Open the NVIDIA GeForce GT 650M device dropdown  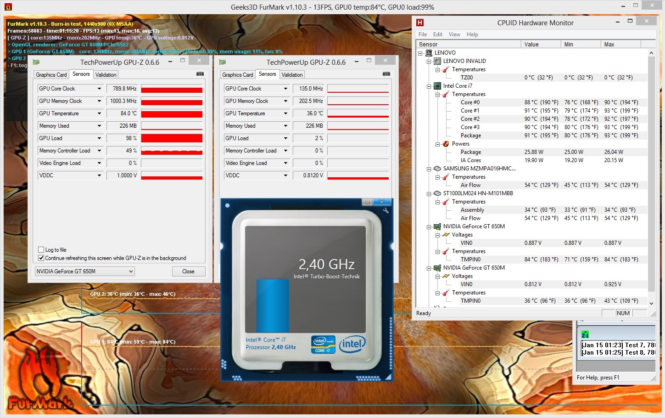85,271
